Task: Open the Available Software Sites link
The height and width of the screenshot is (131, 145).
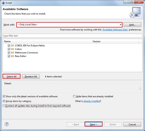Action: pyautogui.click(x=115, y=30)
